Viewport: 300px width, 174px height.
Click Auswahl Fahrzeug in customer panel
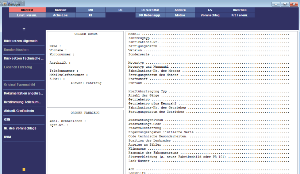tap(86, 83)
